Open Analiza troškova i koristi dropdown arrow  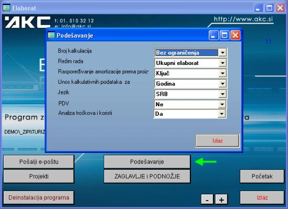click(x=222, y=114)
